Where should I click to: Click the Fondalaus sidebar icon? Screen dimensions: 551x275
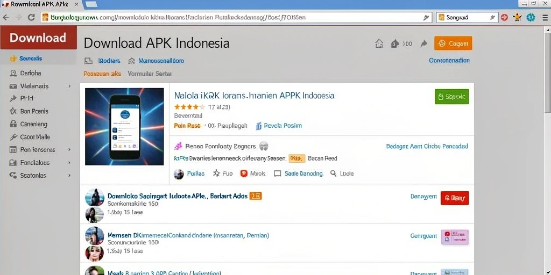[x=13, y=163]
